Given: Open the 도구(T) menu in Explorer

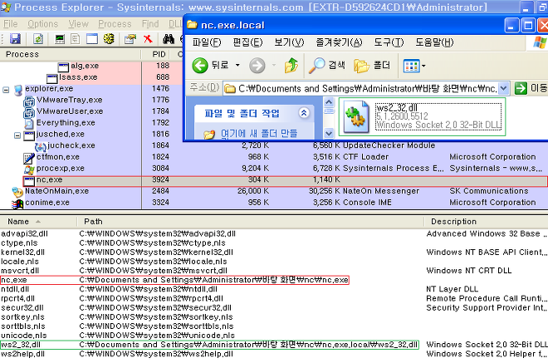Looking at the screenshot, I should pyautogui.click(x=389, y=42).
